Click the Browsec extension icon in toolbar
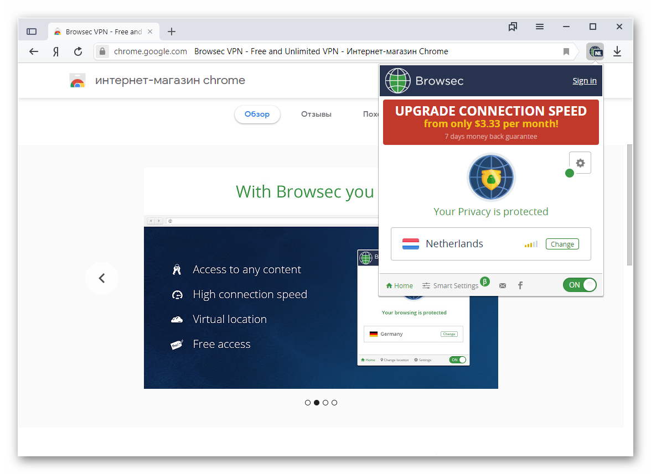This screenshot has width=651, height=474. click(595, 51)
